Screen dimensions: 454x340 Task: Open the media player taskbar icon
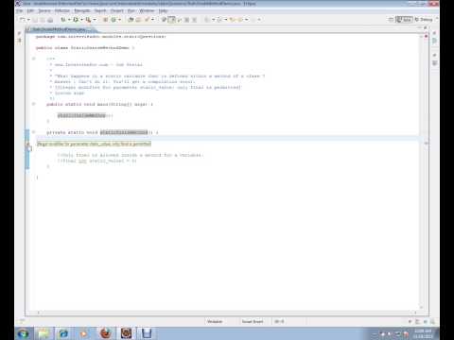84,333
